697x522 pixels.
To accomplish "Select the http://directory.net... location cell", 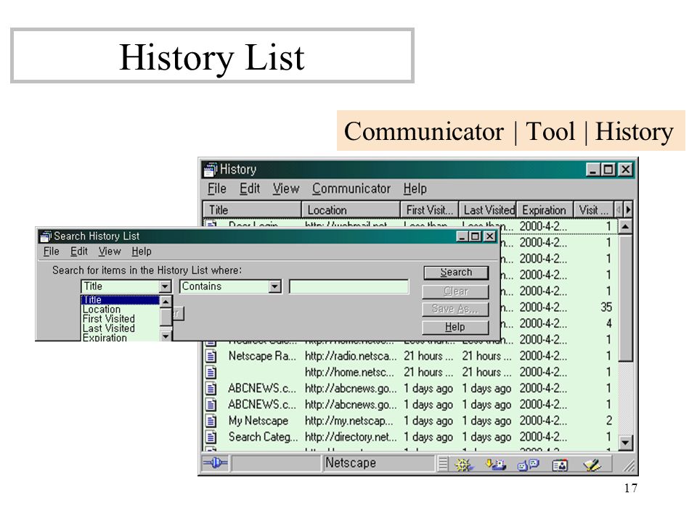I will coord(351,437).
